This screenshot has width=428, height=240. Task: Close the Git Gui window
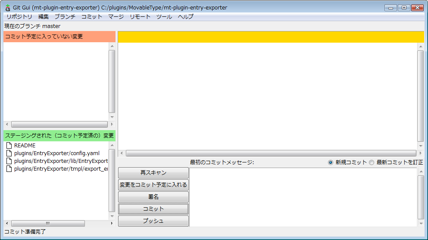(x=417, y=8)
